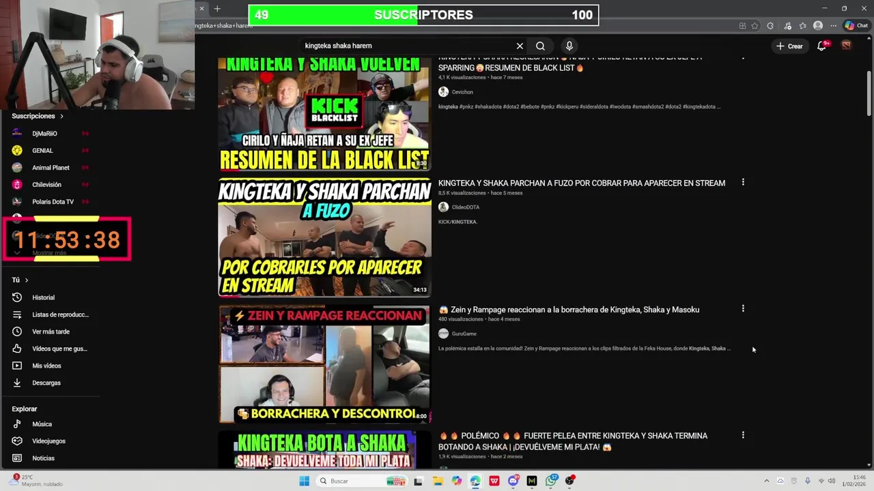Screen dimensions: 874x491
Task: Open Edge settings and more menu
Action: pyautogui.click(x=834, y=26)
